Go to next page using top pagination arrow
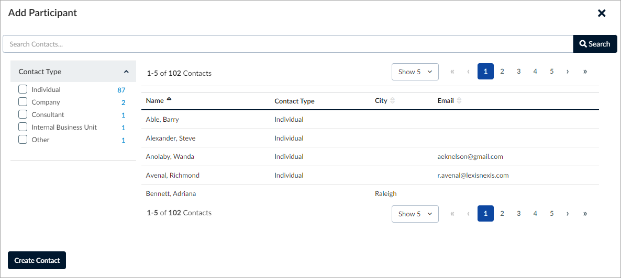Image resolution: width=621 pixels, height=278 pixels. [x=568, y=72]
